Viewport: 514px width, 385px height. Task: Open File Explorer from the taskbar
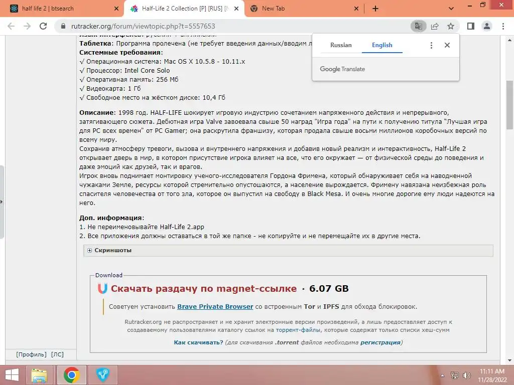(39, 375)
